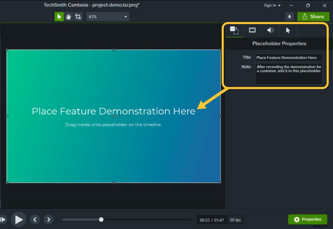Click the download arrow next to Share
The height and width of the screenshot is (229, 333).
coord(289,16)
